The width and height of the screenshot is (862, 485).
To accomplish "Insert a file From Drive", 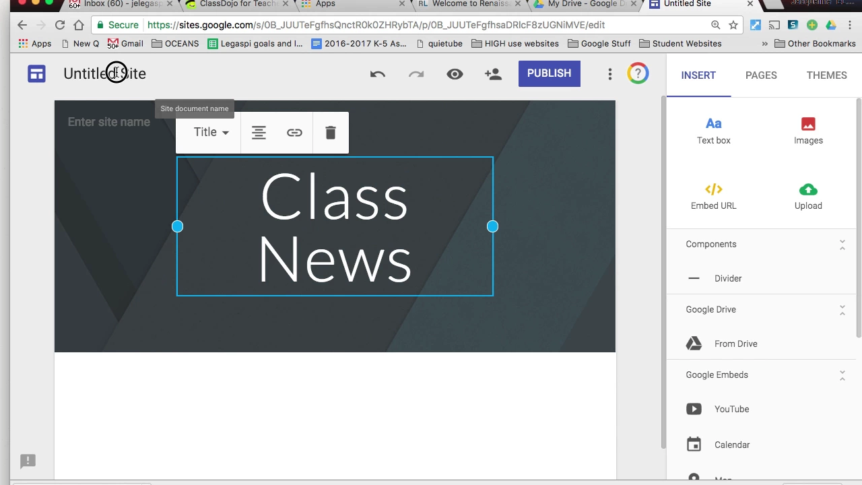I will [x=722, y=344].
